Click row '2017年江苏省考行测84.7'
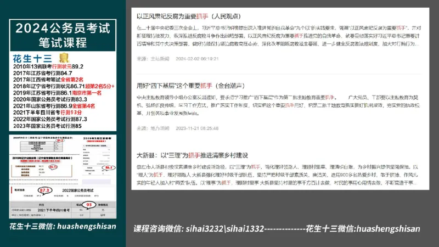 pos(43,73)
